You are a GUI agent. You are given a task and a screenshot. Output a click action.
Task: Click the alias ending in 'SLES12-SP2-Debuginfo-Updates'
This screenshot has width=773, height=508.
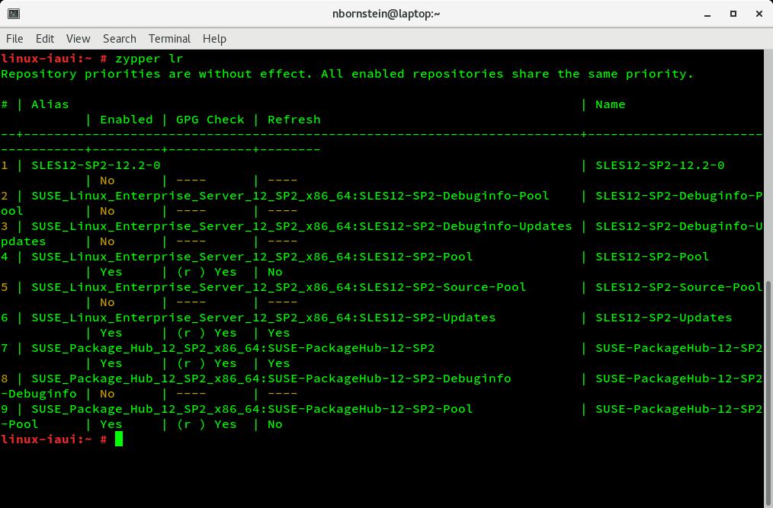pyautogui.click(x=302, y=226)
